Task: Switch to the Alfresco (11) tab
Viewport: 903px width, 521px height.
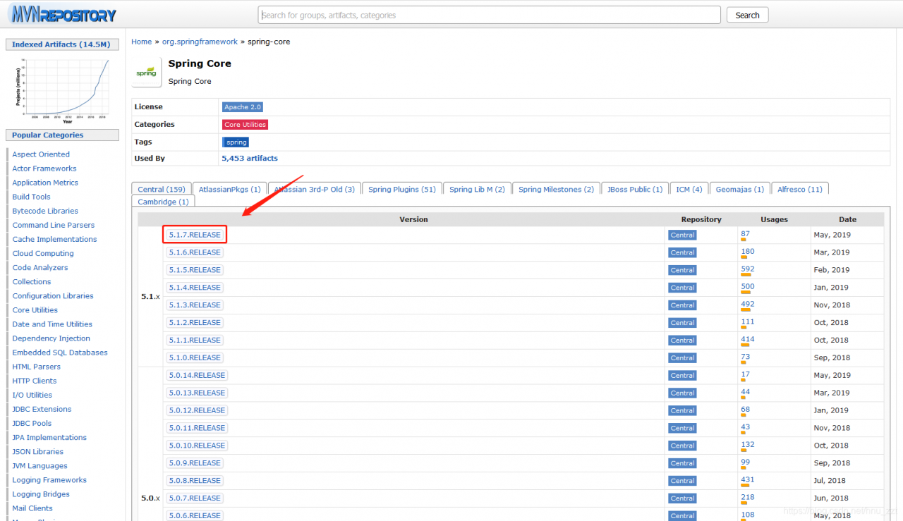Action: pos(800,189)
